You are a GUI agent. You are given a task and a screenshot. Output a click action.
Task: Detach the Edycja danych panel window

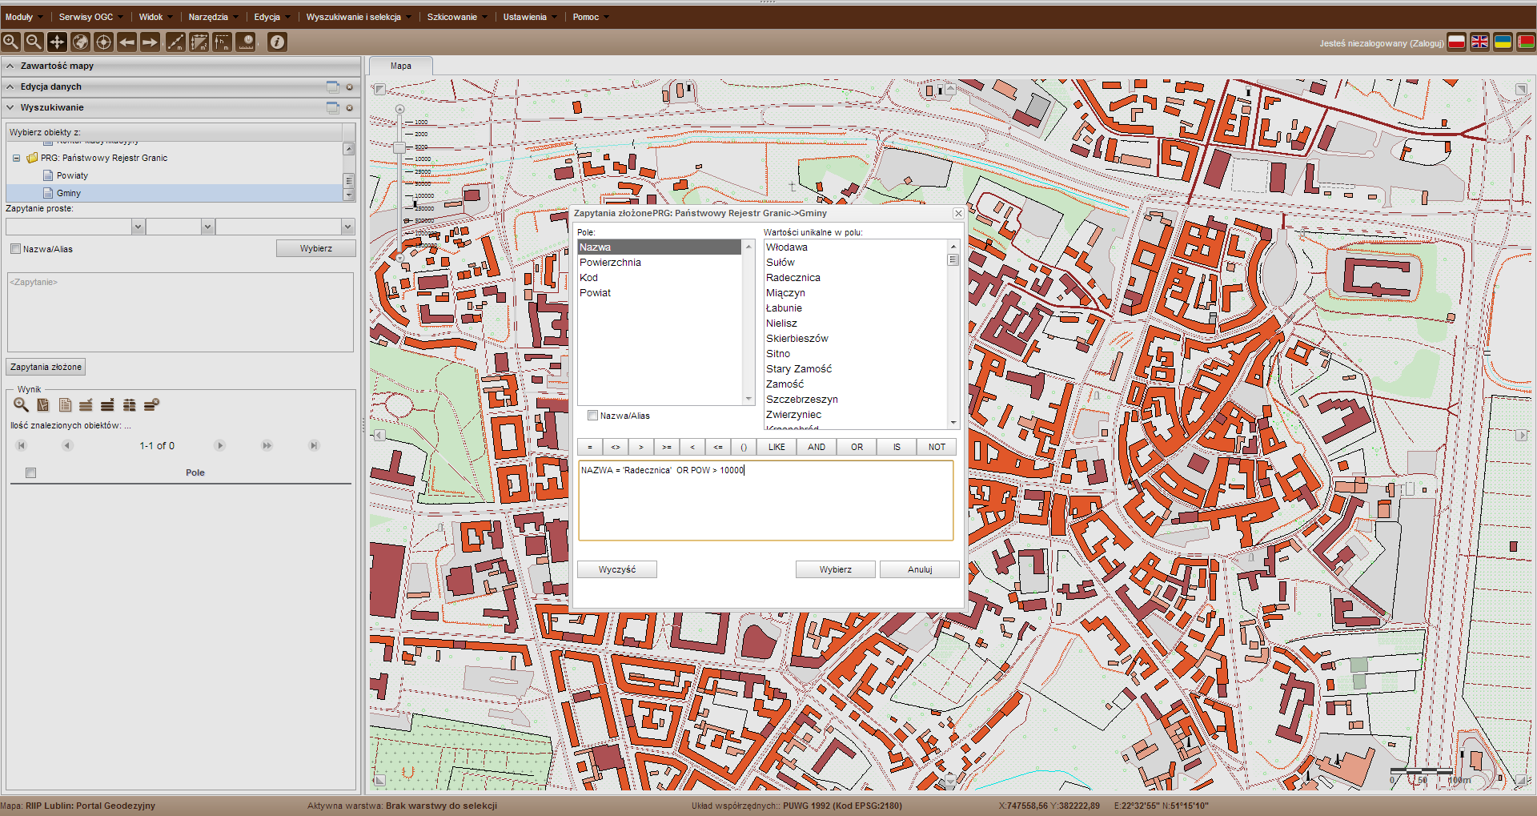[333, 86]
